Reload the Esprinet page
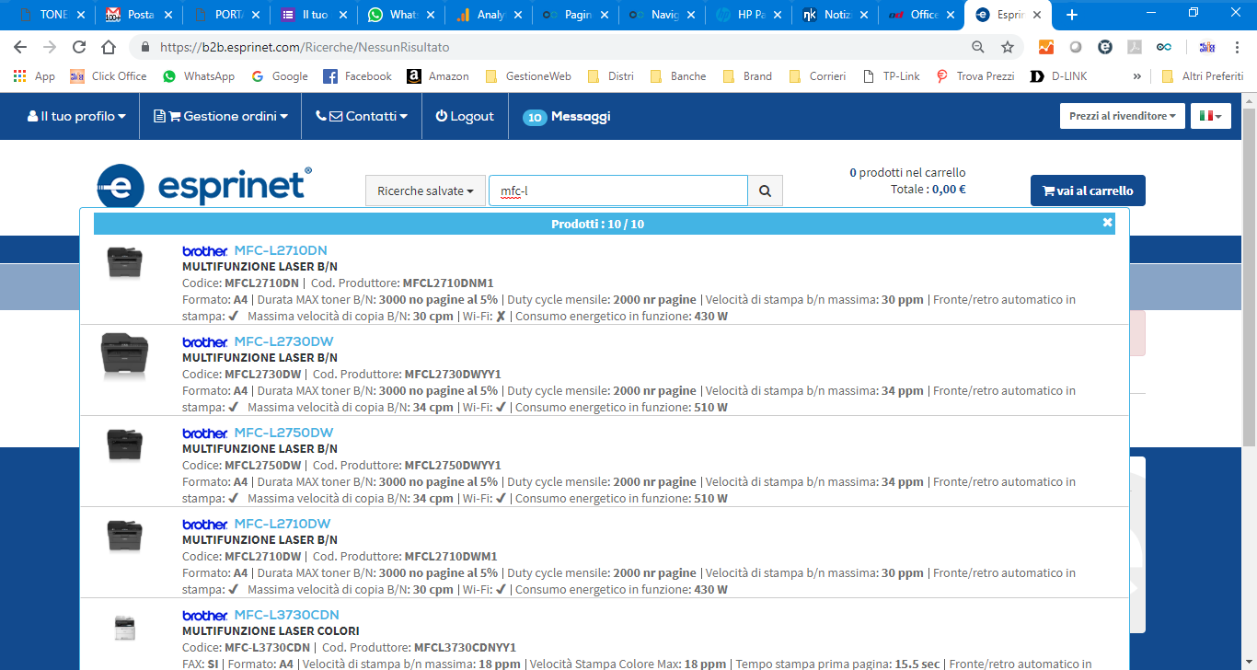Screen dimensions: 1257x670 (79, 47)
